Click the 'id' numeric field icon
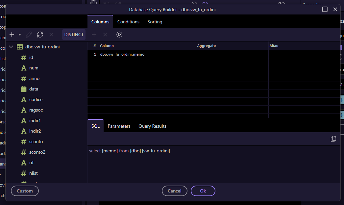 click(x=24, y=58)
